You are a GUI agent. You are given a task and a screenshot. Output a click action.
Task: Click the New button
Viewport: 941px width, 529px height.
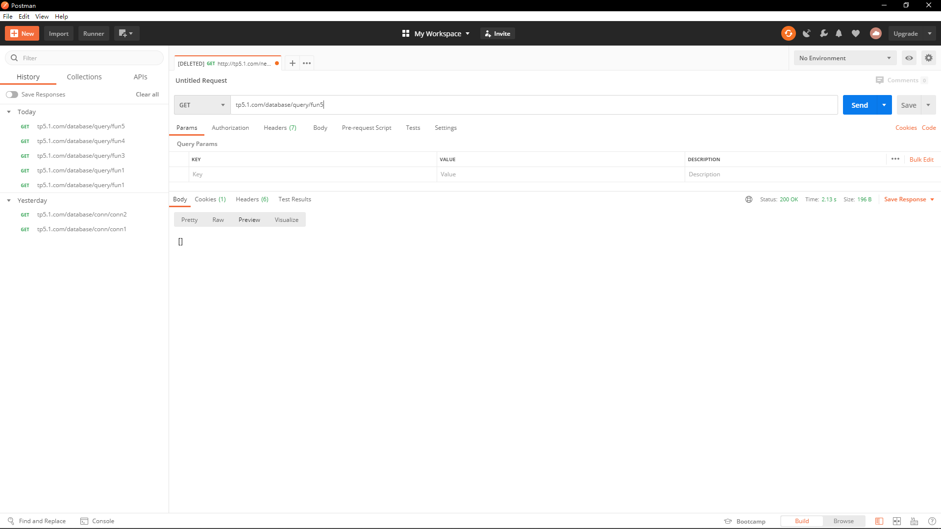22,33
